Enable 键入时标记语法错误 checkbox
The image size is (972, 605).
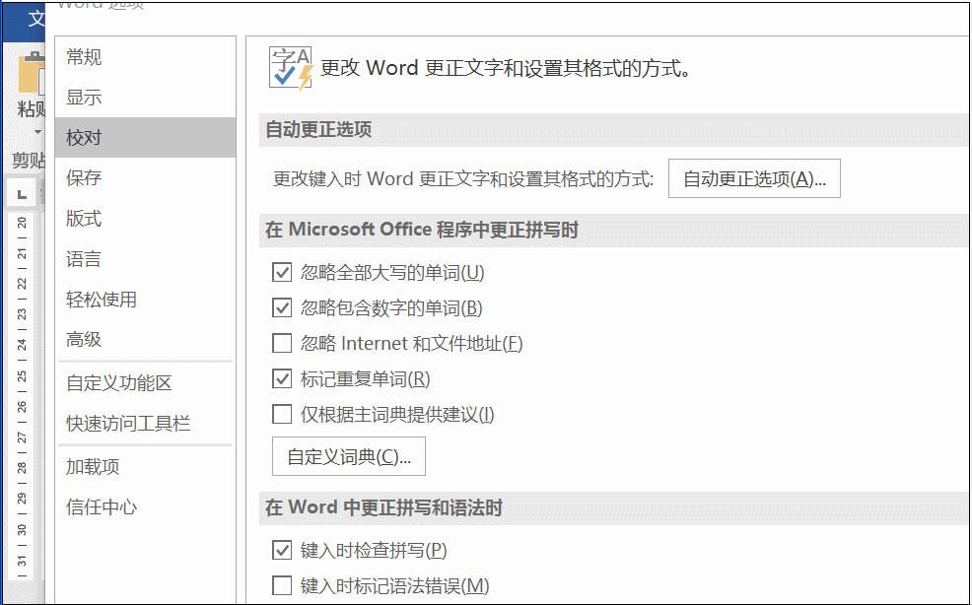[281, 585]
